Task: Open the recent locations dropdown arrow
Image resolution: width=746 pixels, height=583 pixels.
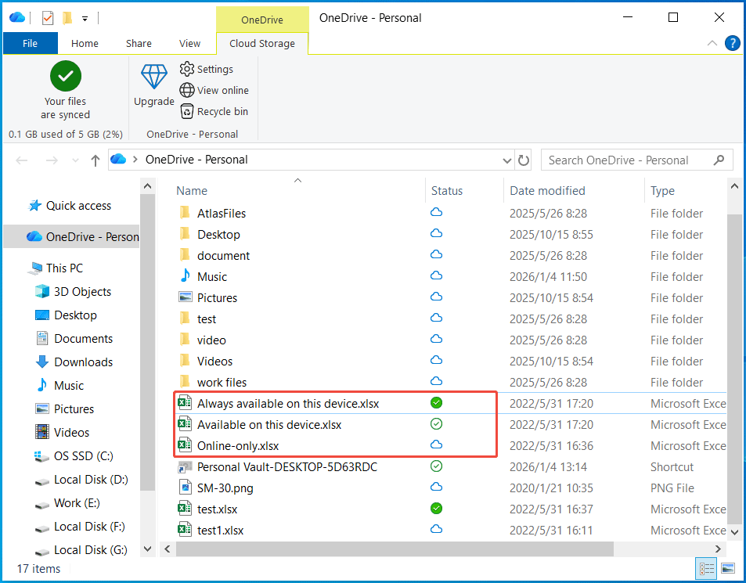Action: click(x=75, y=160)
